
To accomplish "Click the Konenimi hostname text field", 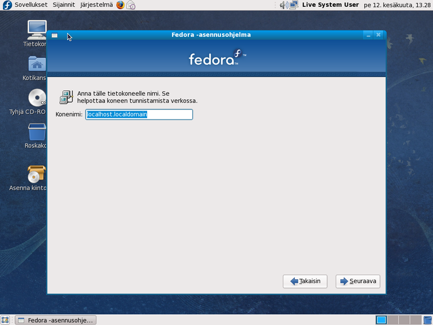I will (x=139, y=115).
